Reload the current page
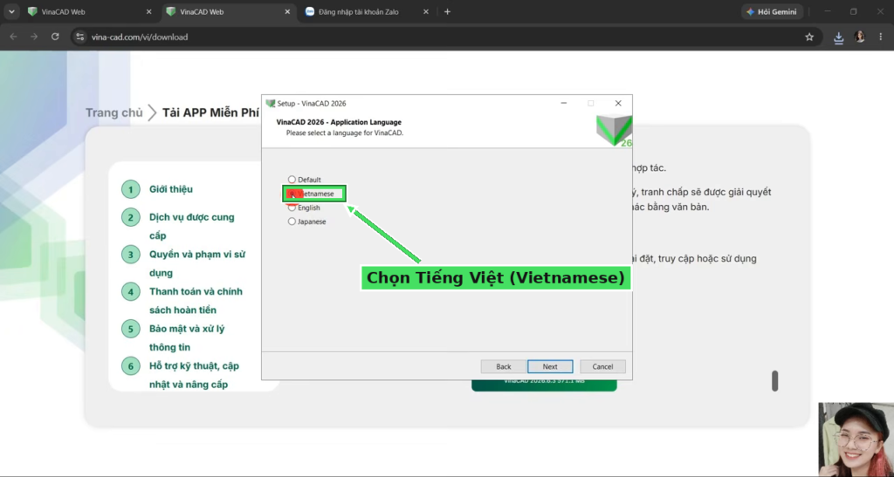Screen dimensions: 894x477 pyautogui.click(x=55, y=37)
